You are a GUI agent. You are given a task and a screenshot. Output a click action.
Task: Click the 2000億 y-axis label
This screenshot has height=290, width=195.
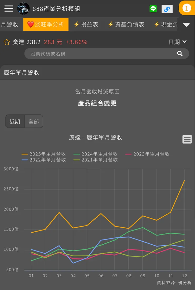[x=11, y=209]
